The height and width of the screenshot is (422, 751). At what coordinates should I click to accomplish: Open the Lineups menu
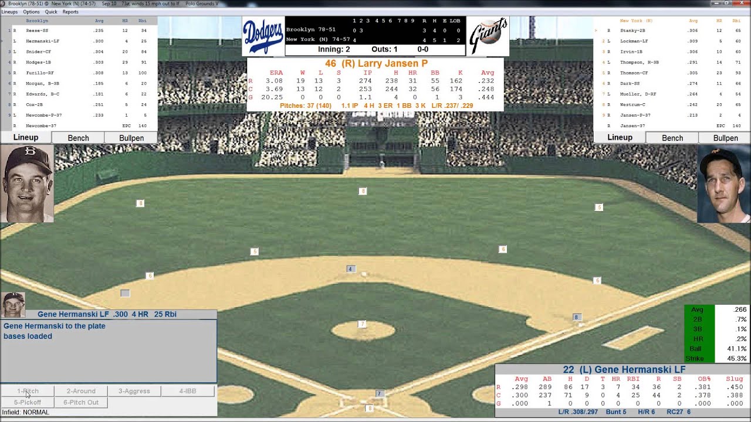click(x=9, y=12)
